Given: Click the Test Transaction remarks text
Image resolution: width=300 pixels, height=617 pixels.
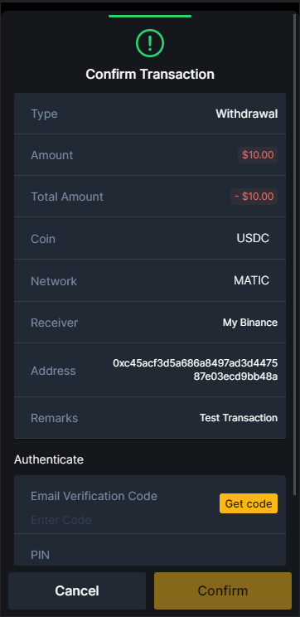Looking at the screenshot, I should 239,417.
